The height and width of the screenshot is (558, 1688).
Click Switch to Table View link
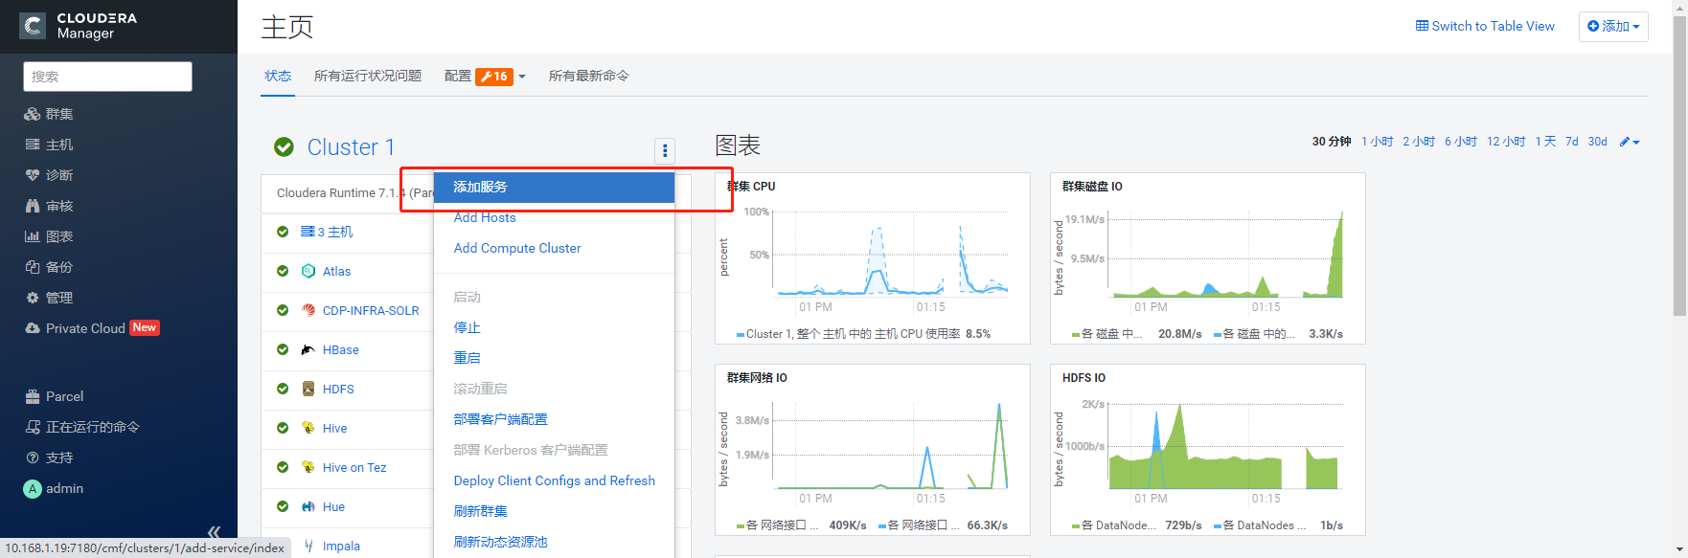coord(1485,26)
